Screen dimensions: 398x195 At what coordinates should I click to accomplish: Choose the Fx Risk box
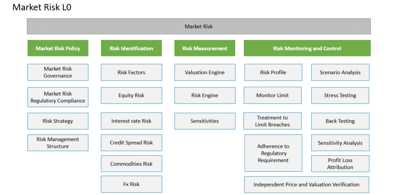(131, 184)
